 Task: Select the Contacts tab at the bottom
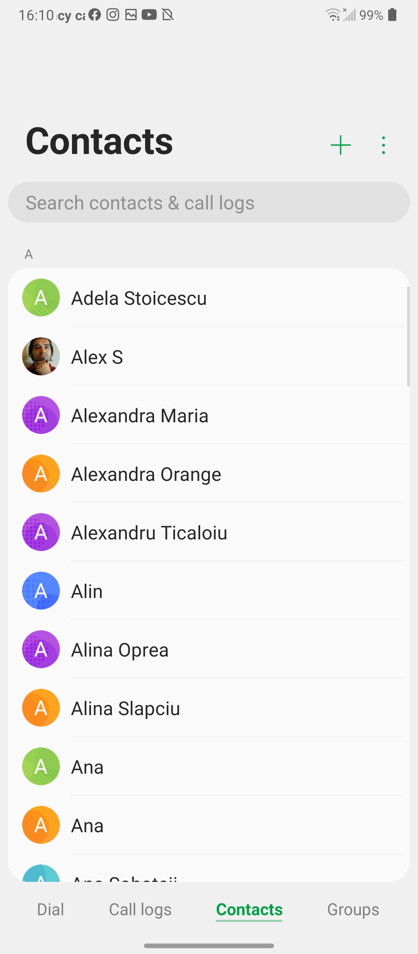pyautogui.click(x=249, y=909)
